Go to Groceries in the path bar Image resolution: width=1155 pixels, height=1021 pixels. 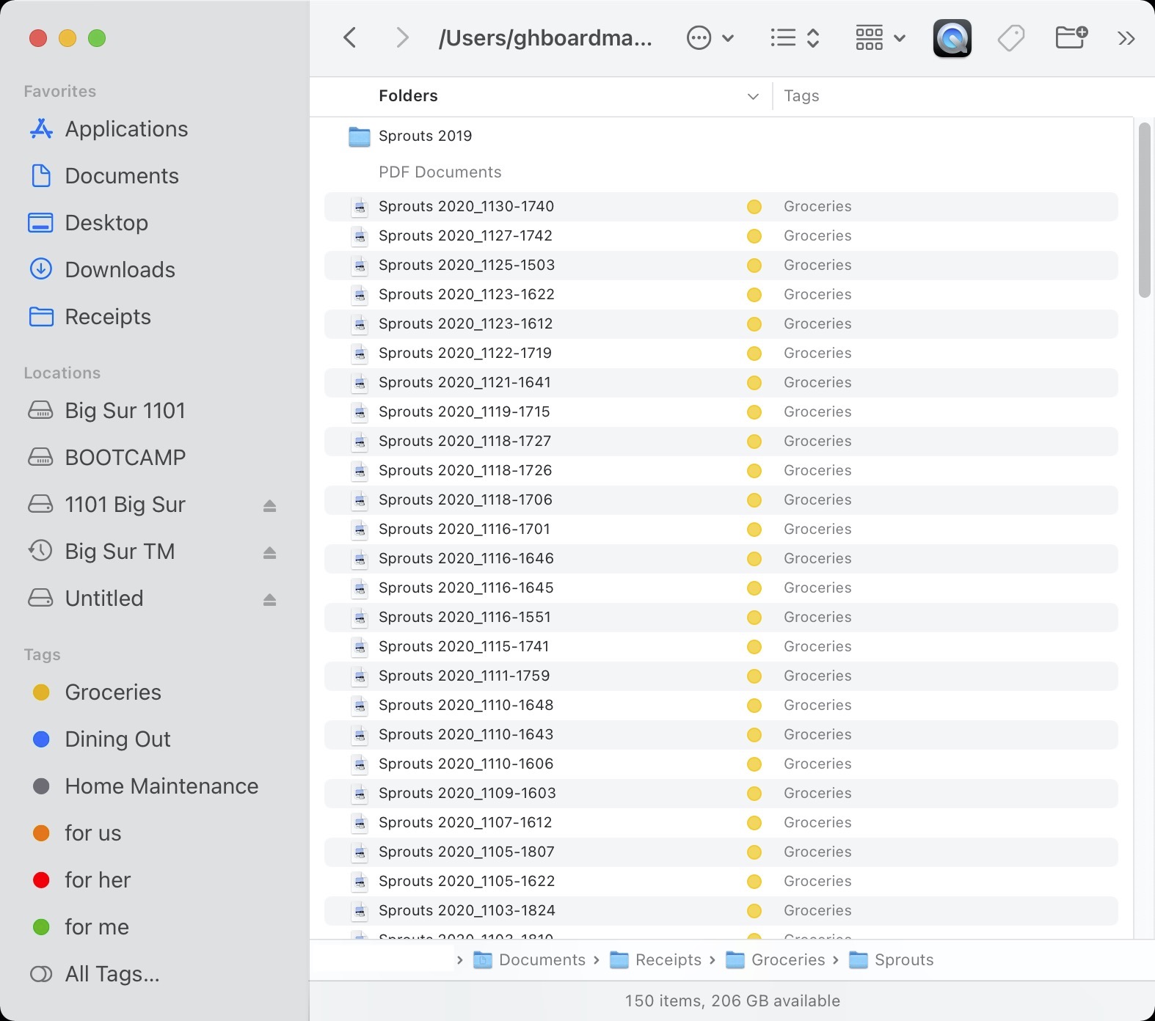coord(776,960)
